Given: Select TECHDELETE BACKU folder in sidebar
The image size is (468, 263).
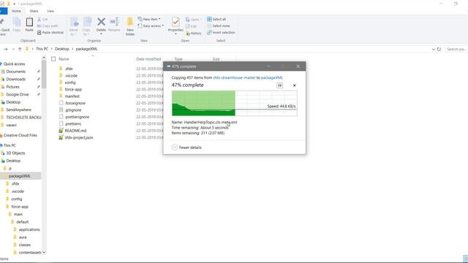Looking at the screenshot, I should pyautogui.click(x=23, y=117).
